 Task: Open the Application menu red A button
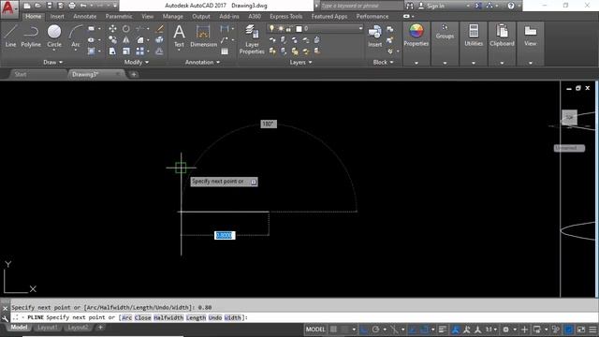[8, 8]
